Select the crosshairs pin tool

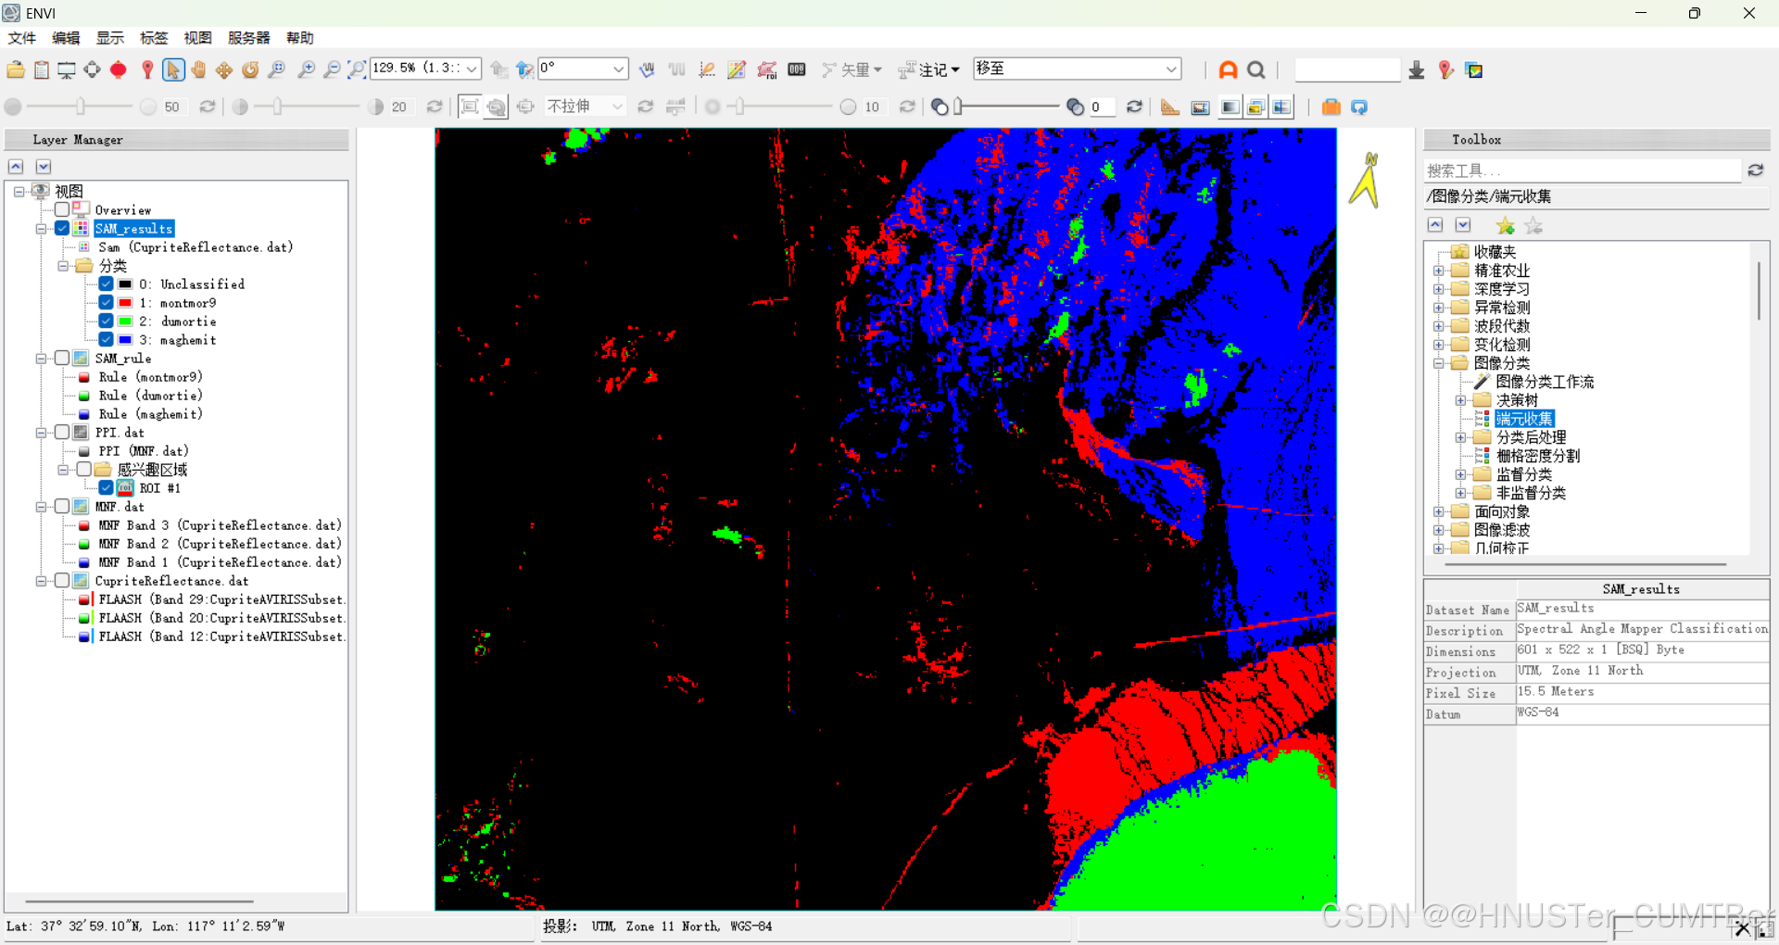[146, 69]
